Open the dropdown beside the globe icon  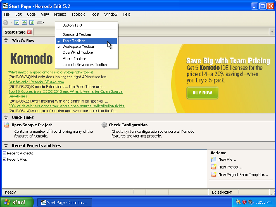pos(11,22)
